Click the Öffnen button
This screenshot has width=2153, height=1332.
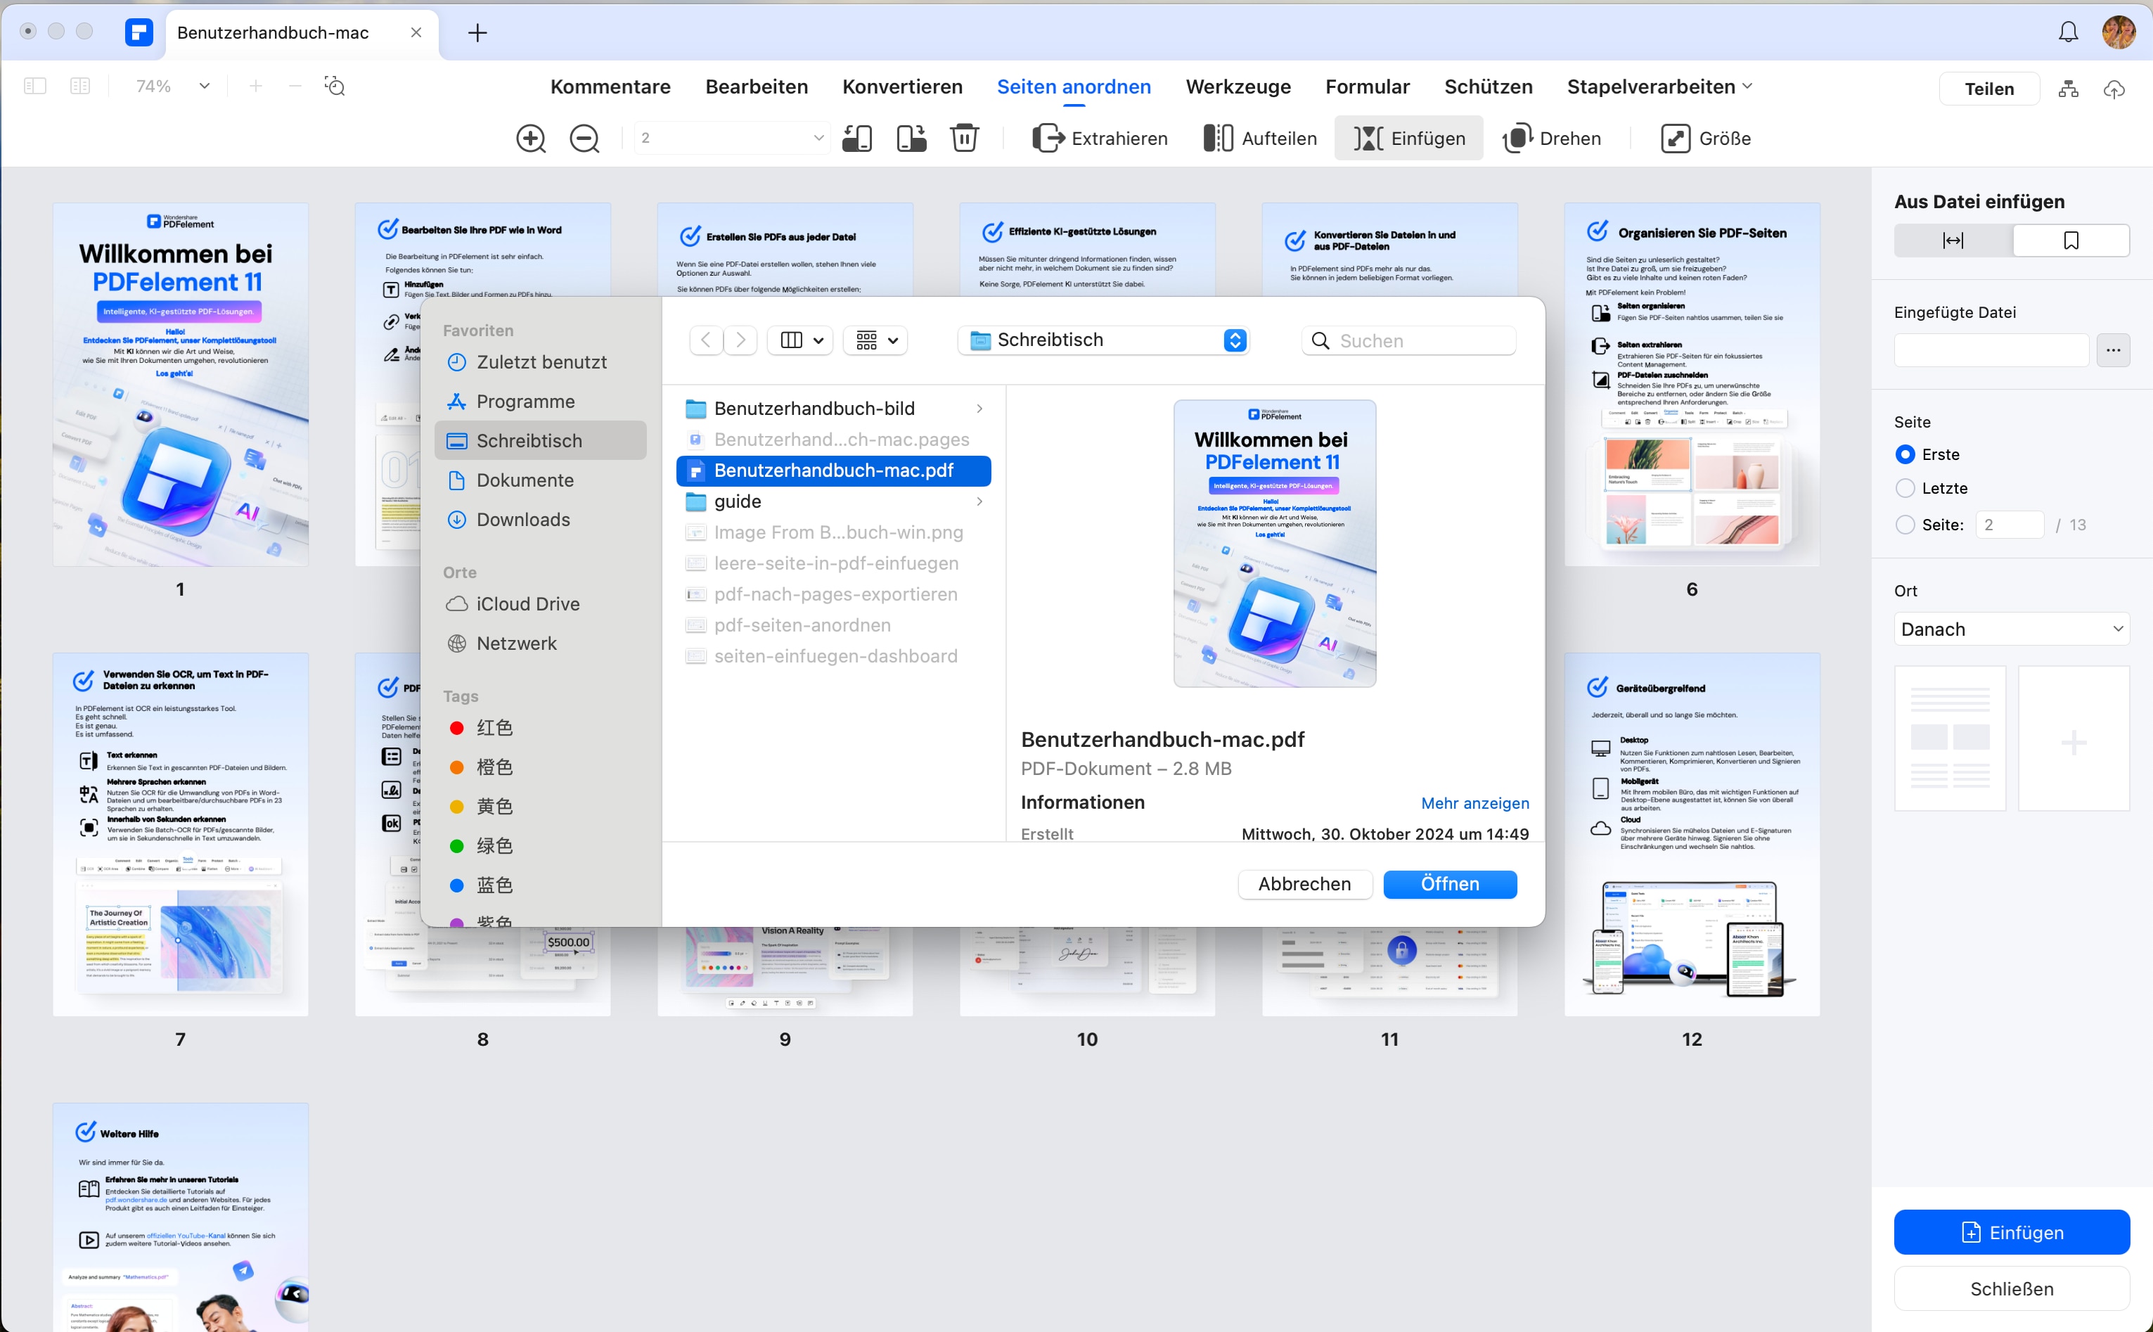point(1449,885)
